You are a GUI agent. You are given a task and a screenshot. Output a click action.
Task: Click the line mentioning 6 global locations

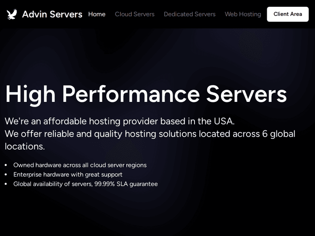pos(150,140)
